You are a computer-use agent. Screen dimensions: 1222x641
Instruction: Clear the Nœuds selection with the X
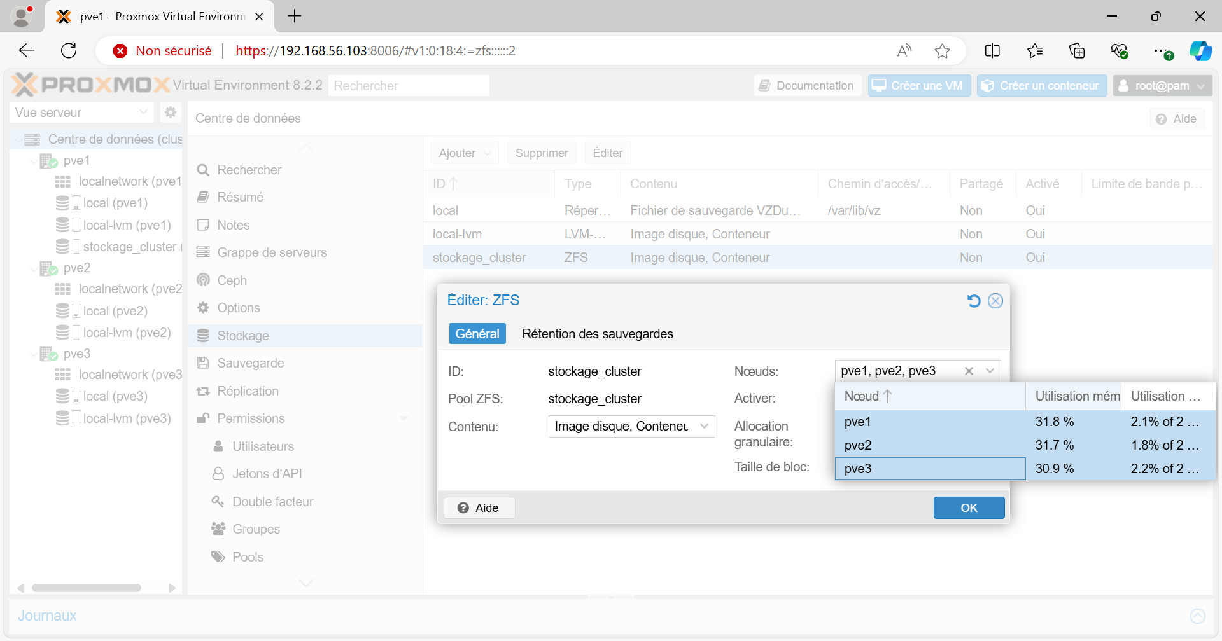pos(969,371)
